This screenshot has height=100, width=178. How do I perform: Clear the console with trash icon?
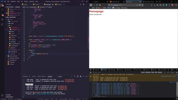(x=91, y=72)
